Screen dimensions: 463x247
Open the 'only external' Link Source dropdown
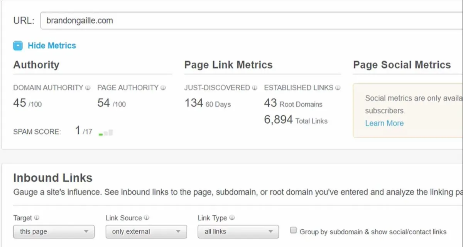tap(146, 232)
